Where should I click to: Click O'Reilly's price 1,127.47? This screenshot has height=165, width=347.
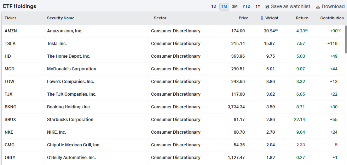(x=236, y=158)
